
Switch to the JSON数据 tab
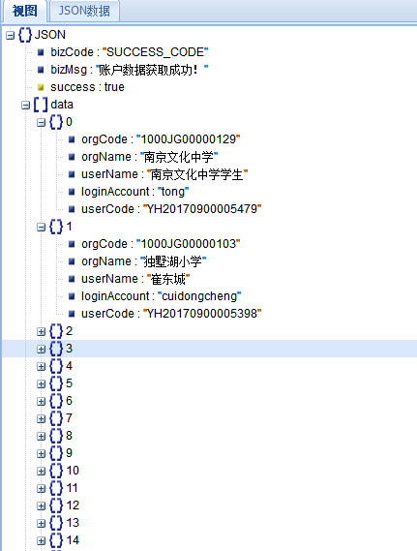tap(84, 11)
